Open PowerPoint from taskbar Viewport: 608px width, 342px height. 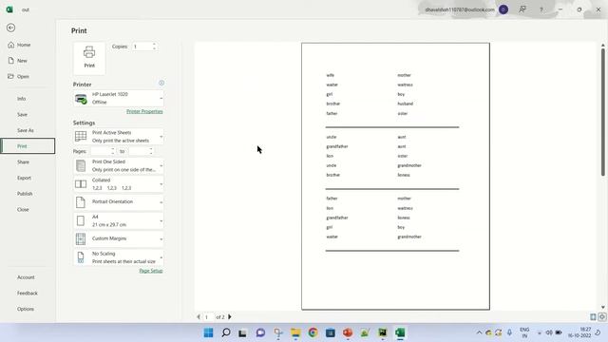[x=348, y=332]
